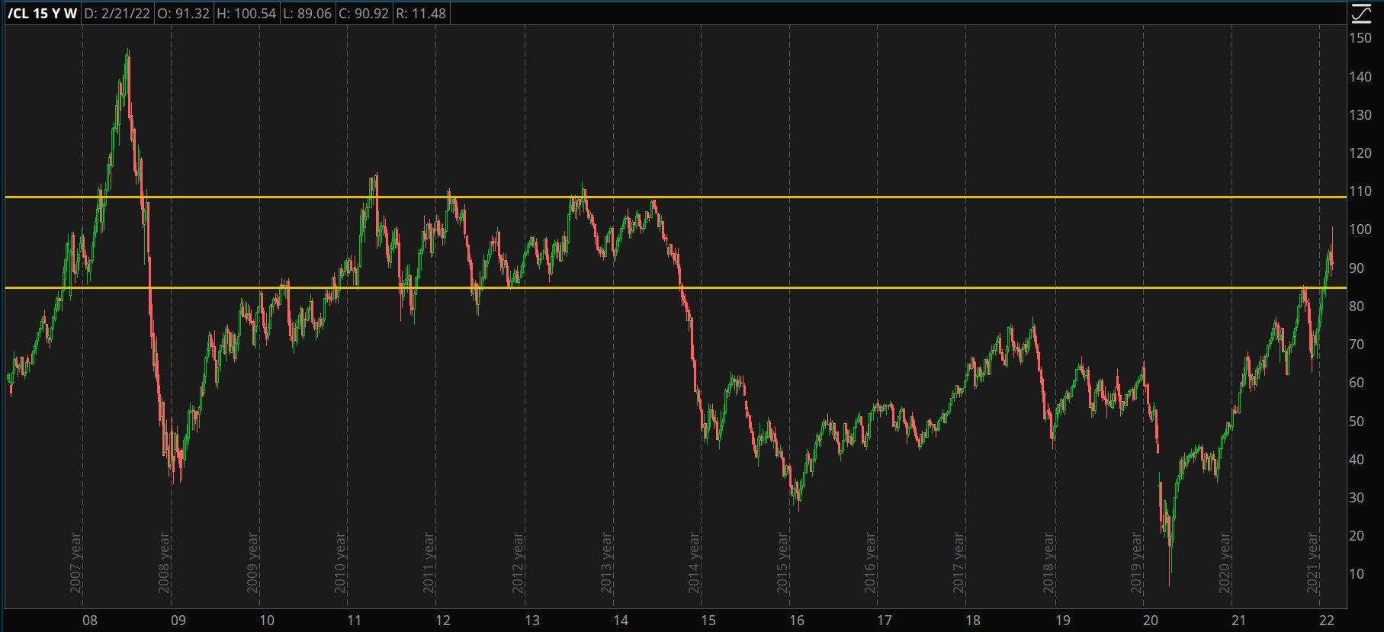Click the vertical '2016 year' marker label
This screenshot has width=1384, height=632.
[x=871, y=563]
